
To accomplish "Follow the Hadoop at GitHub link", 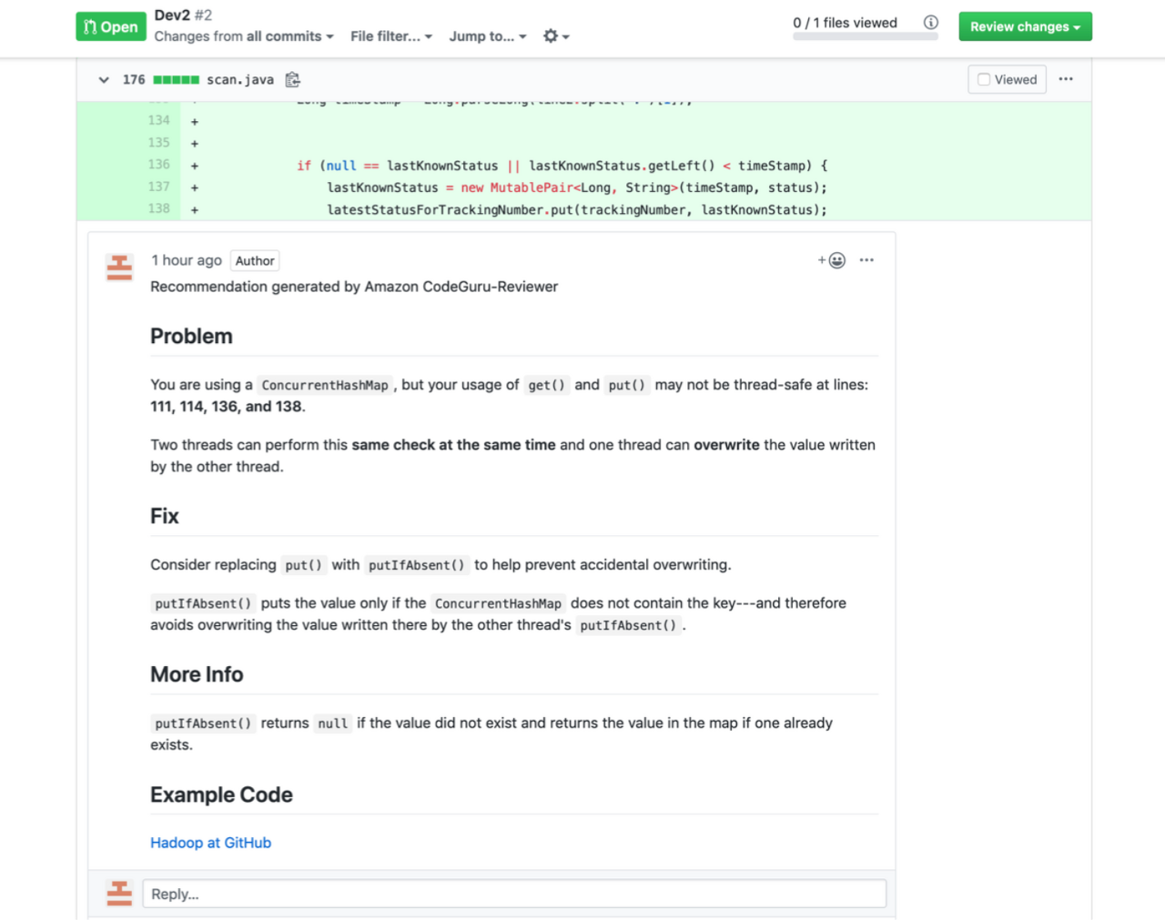I will [x=211, y=843].
